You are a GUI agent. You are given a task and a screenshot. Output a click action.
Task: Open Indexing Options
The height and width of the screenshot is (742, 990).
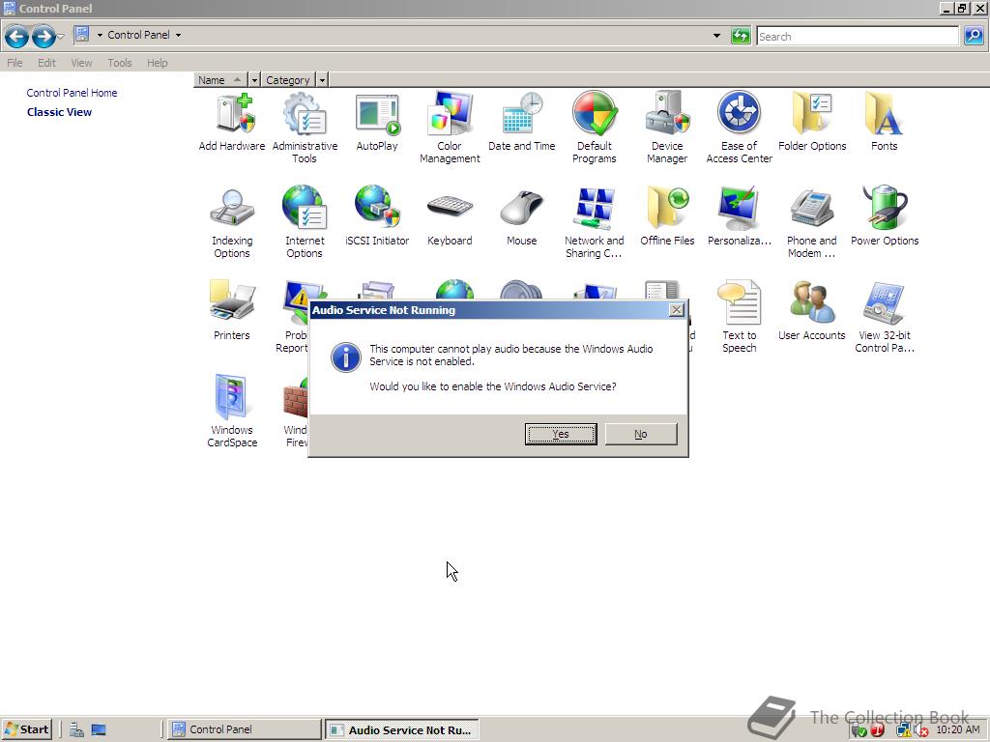tap(232, 223)
